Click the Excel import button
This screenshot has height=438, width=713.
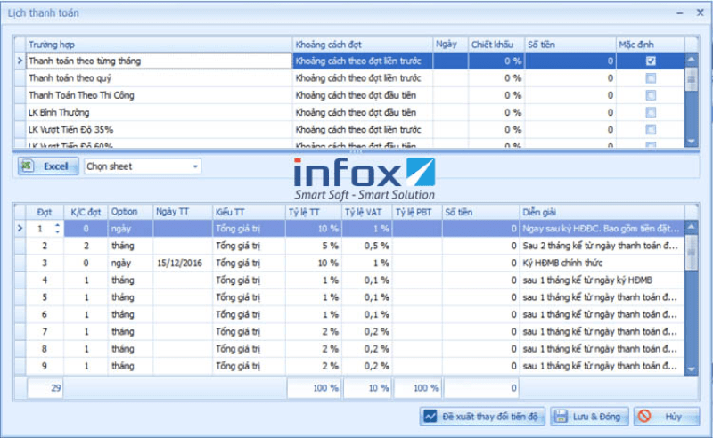[x=48, y=166]
